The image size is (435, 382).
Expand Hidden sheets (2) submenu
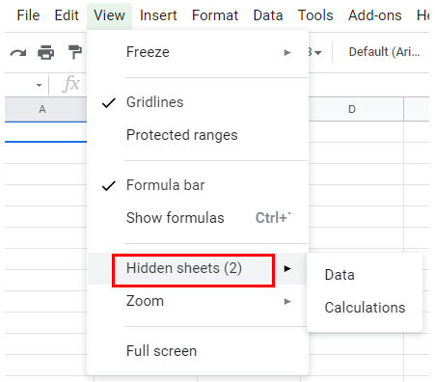click(198, 268)
